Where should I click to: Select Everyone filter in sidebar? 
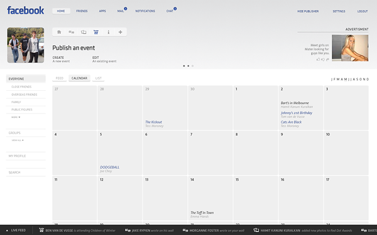pyautogui.click(x=26, y=79)
